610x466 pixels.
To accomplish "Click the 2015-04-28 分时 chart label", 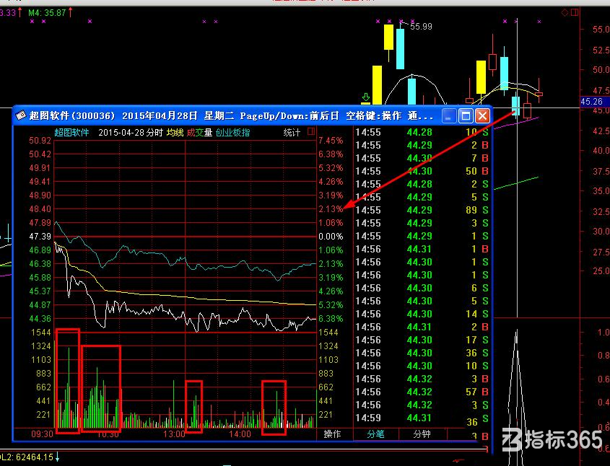I will point(131,133).
